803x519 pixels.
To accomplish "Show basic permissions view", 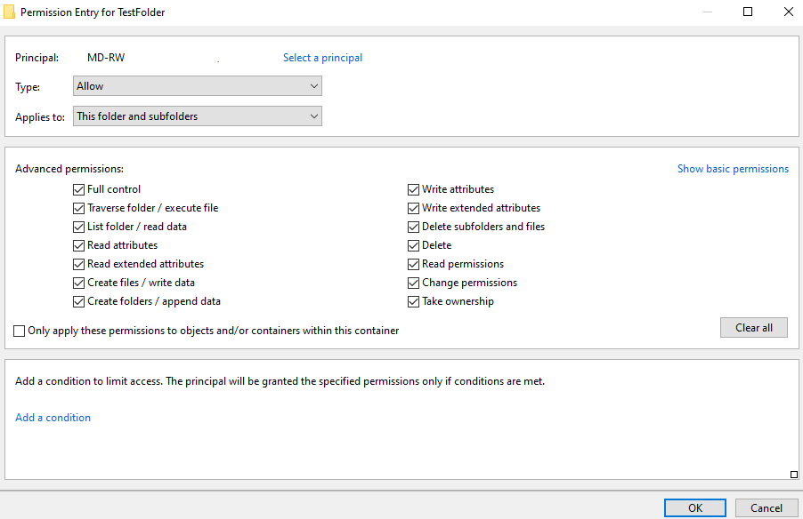I will (x=733, y=169).
